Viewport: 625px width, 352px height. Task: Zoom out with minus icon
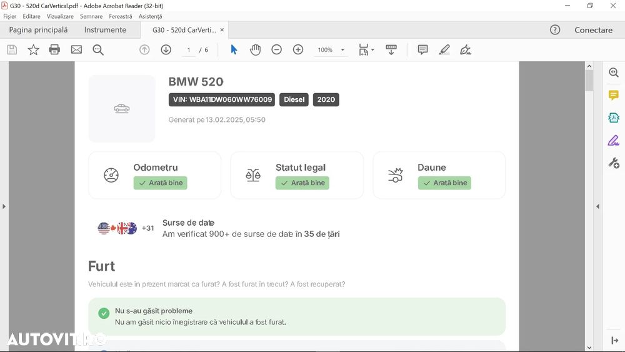[277, 50]
